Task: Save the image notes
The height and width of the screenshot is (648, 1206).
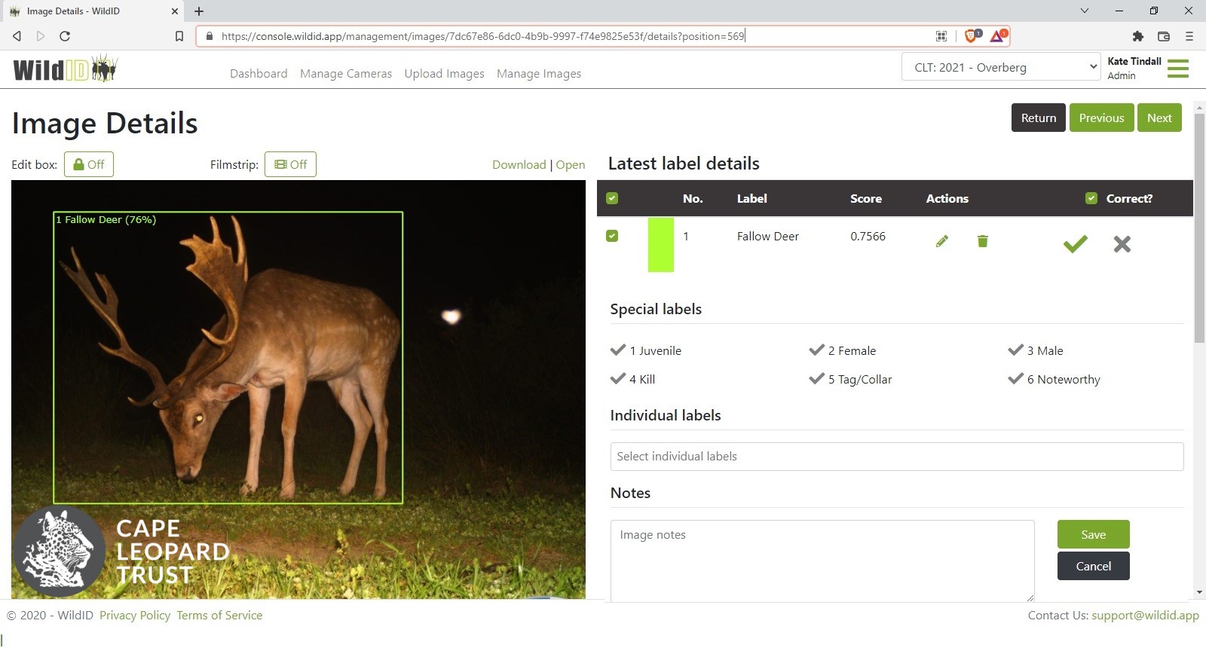Action: click(1093, 534)
